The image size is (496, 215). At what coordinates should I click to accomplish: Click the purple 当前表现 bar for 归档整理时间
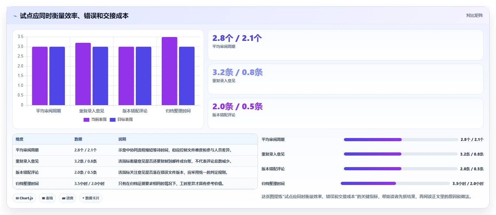click(169, 71)
